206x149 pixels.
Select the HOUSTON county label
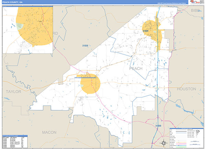(x=186, y=89)
